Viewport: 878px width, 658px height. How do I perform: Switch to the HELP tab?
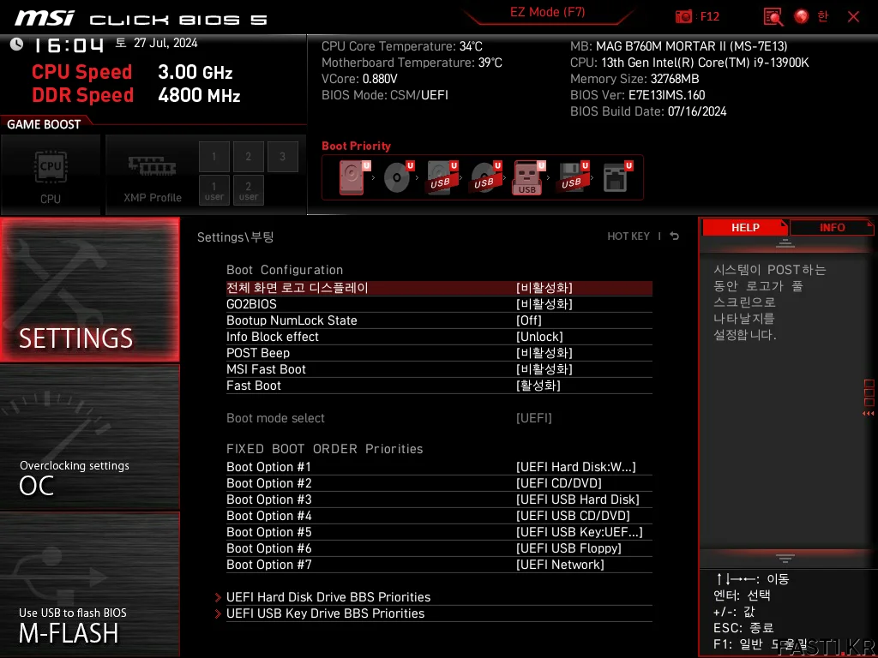745,227
